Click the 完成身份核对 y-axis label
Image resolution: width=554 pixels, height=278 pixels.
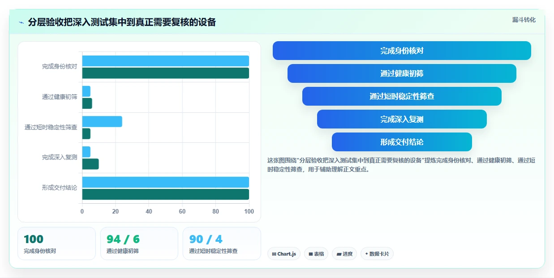pyautogui.click(x=60, y=66)
